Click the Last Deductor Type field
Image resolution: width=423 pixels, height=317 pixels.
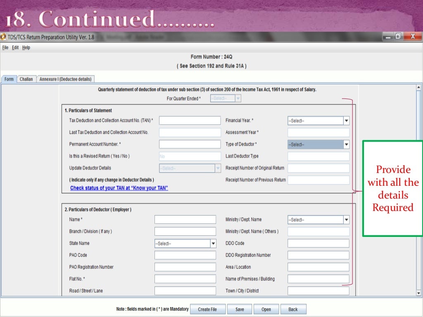[x=318, y=156]
